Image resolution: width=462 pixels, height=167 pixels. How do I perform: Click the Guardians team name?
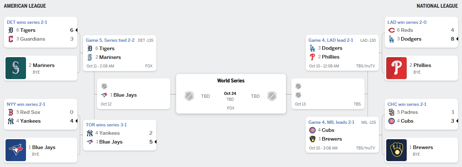click(x=33, y=39)
